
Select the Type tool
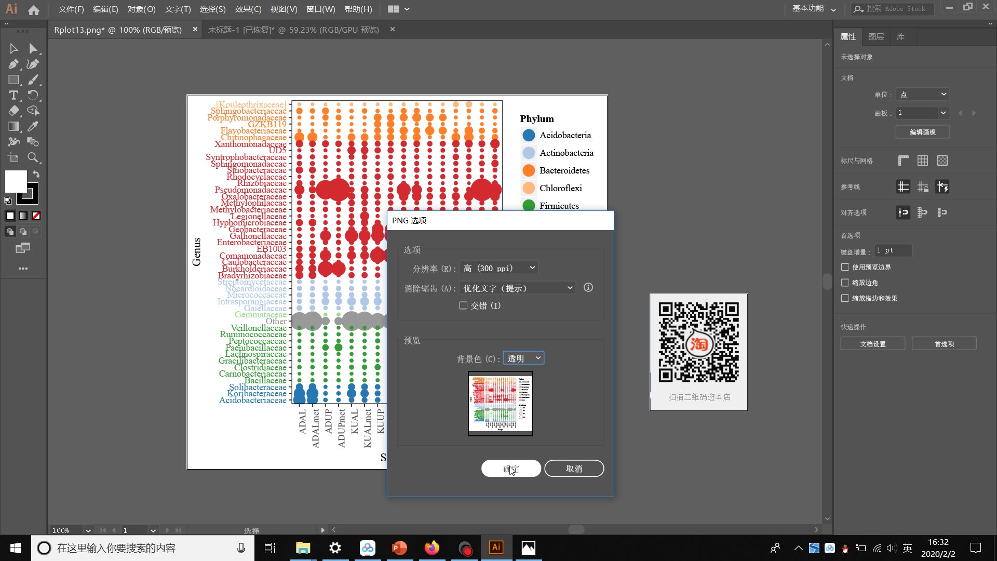[13, 95]
